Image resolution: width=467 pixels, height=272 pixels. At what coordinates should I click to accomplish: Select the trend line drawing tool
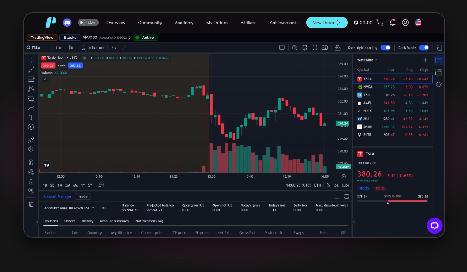coord(31,70)
